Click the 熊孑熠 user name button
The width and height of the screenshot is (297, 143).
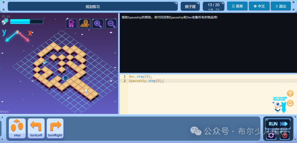click(x=190, y=7)
